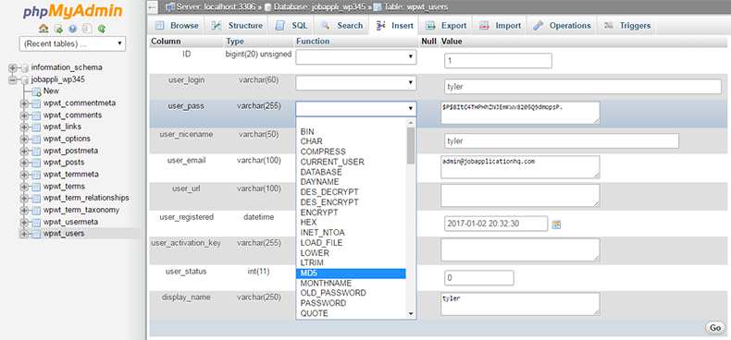This screenshot has width=731, height=340.
Task: Click the Home icon under phpMyAdmin logo
Action: [x=43, y=29]
